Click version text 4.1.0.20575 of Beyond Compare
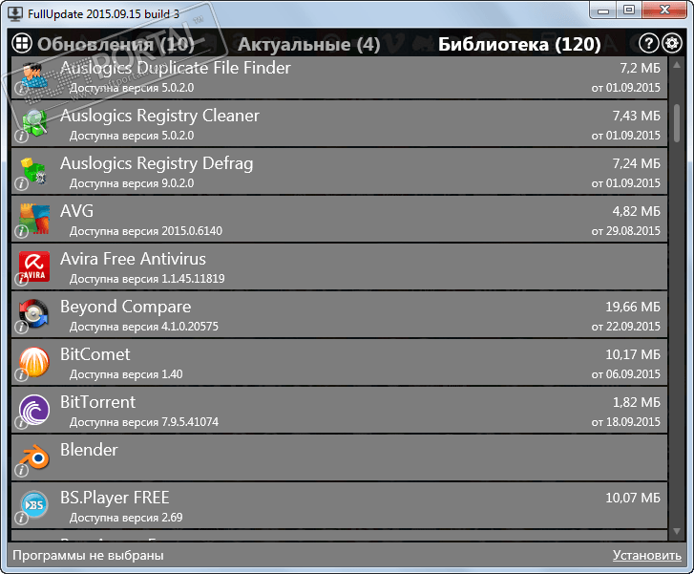The image size is (694, 574). [190, 327]
